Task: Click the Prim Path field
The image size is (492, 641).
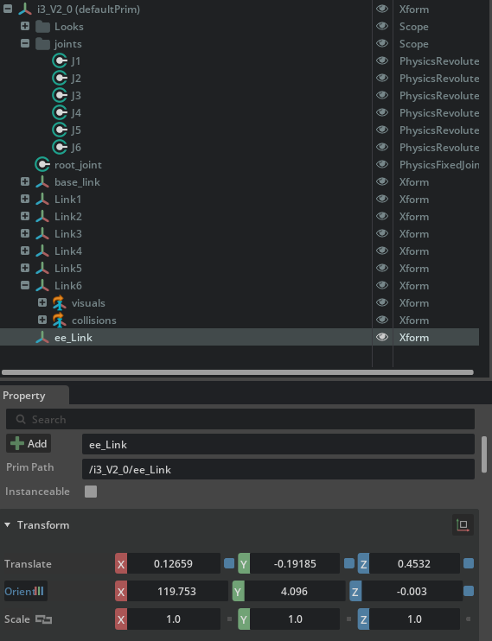Action: [x=278, y=469]
